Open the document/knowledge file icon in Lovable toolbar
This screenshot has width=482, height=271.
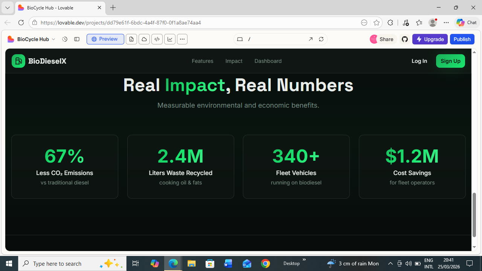pyautogui.click(x=131, y=39)
